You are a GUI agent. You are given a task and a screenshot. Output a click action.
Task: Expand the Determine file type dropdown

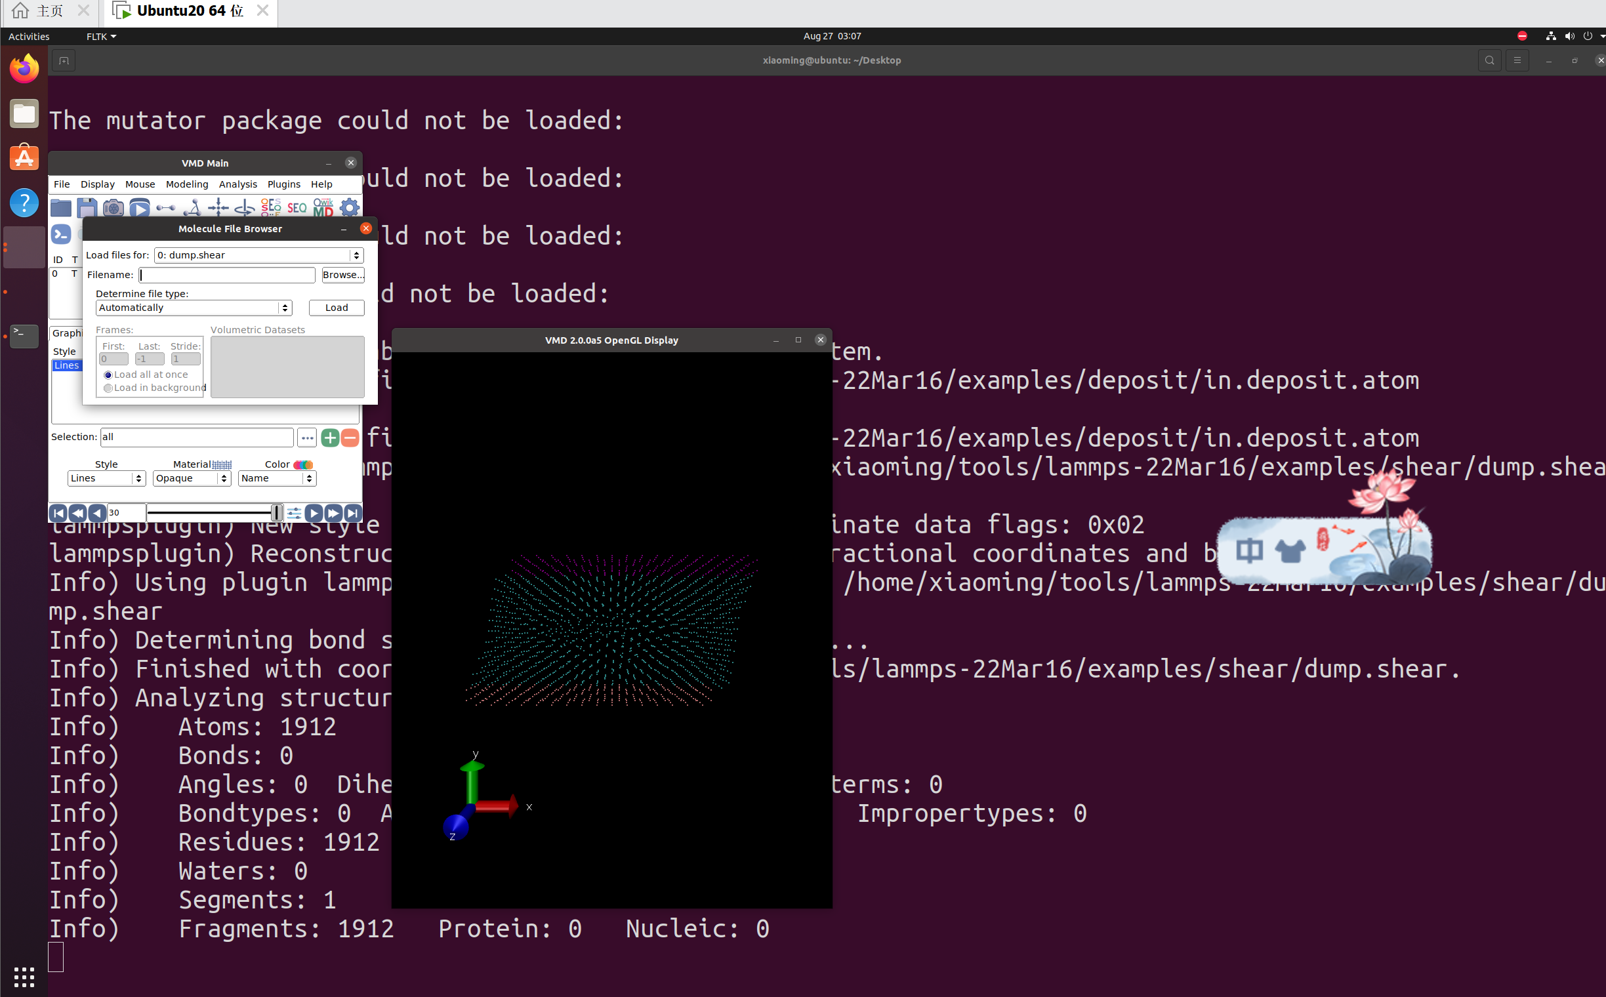coord(194,308)
